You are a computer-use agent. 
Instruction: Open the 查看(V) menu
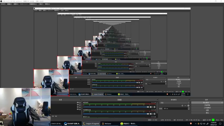coord(16,4)
